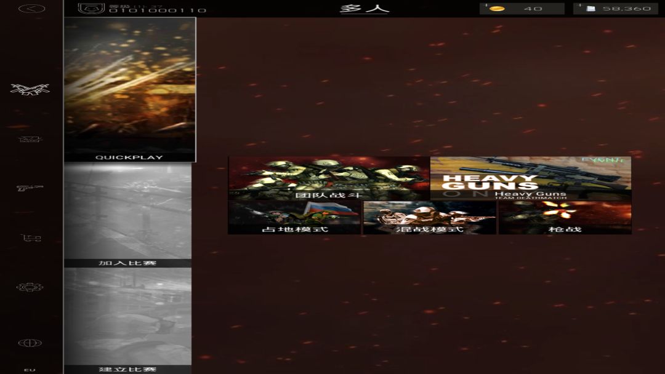The image size is (665, 374).
Task: Click the 多人 multiplayer title tab
Action: coord(365,9)
